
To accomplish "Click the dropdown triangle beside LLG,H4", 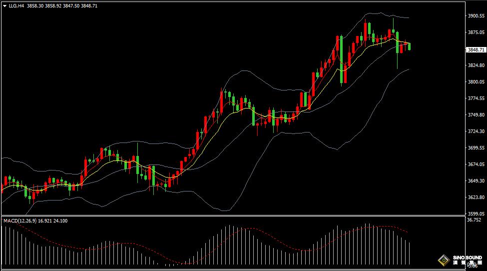I will [x=4, y=5].
